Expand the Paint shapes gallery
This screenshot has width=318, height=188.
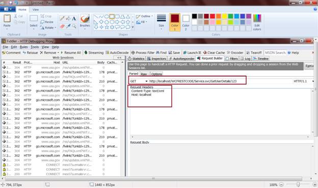coord(132,27)
